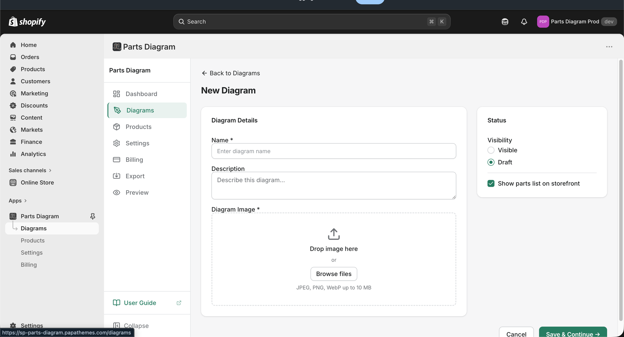Click the Parts Diagram app logo in header
The width and height of the screenshot is (624, 337).
coord(117,47)
